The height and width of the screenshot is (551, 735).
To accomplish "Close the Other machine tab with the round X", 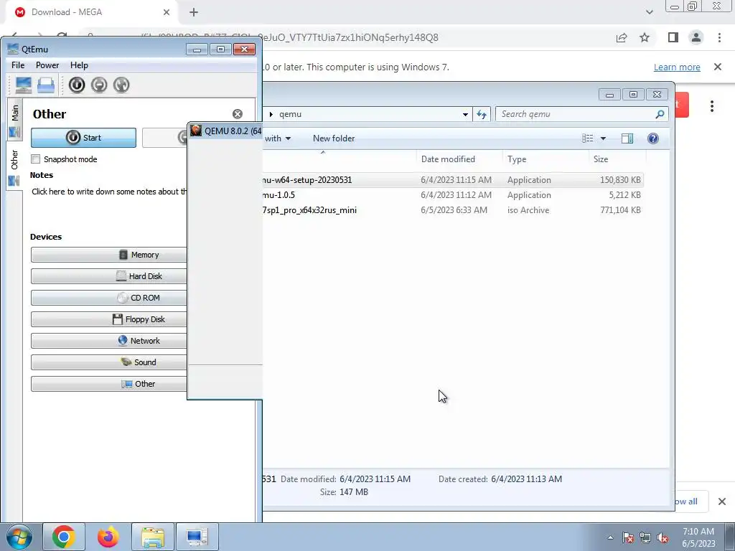I will tap(238, 114).
